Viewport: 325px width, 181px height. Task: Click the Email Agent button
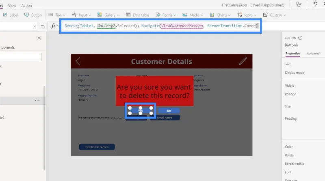coord(165,118)
